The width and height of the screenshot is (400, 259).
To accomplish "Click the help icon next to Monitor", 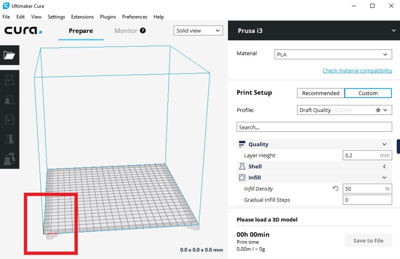I will tap(143, 31).
